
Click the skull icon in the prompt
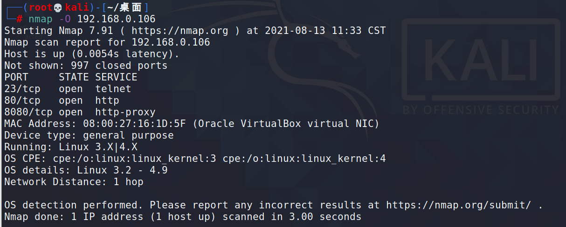tap(58, 7)
